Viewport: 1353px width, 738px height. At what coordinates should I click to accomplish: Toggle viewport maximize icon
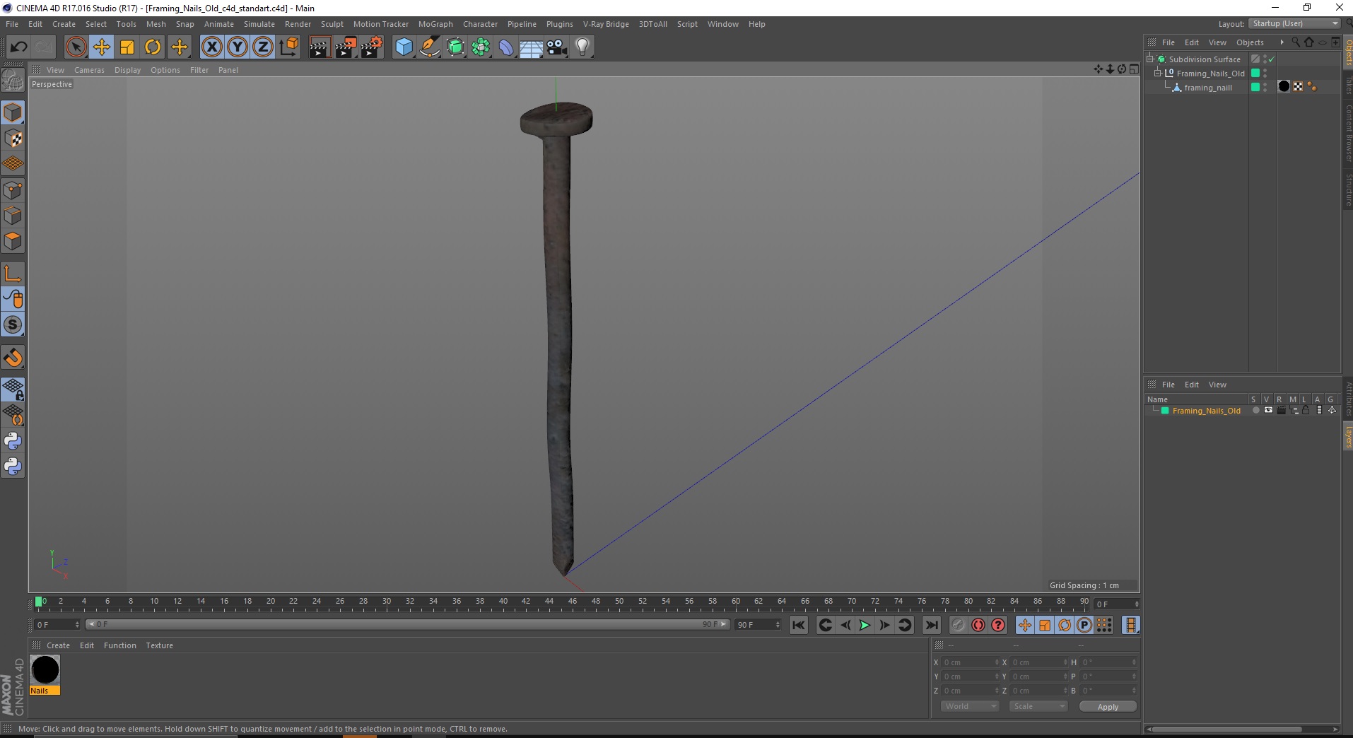(x=1134, y=69)
